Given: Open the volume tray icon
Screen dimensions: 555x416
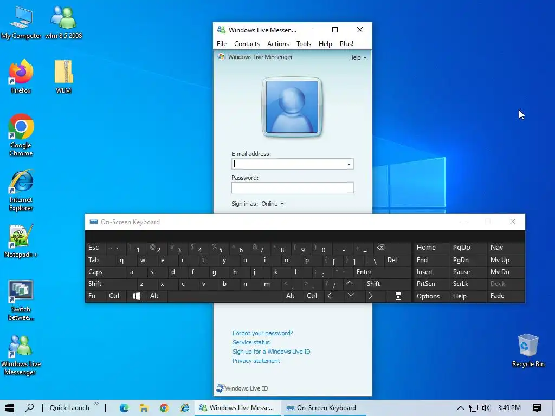Looking at the screenshot, I should [x=486, y=408].
